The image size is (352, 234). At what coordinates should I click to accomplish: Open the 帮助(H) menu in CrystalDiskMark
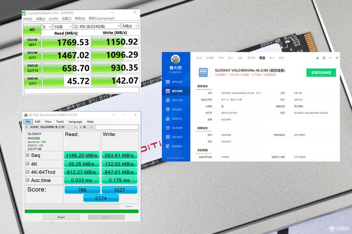click(x=80, y=18)
